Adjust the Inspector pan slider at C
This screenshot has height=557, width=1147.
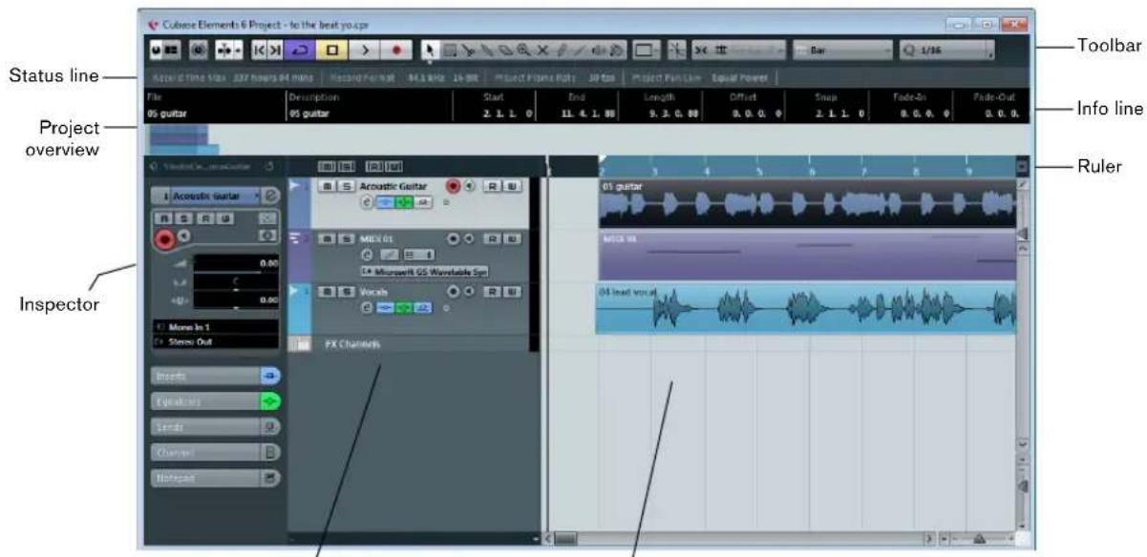pos(235,282)
